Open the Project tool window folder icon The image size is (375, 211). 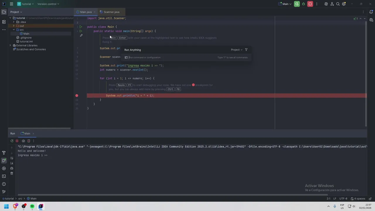pos(4,12)
